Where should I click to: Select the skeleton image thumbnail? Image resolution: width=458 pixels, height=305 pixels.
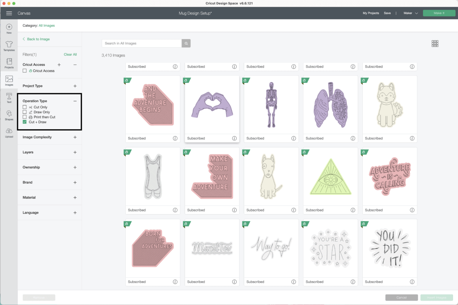click(x=271, y=105)
